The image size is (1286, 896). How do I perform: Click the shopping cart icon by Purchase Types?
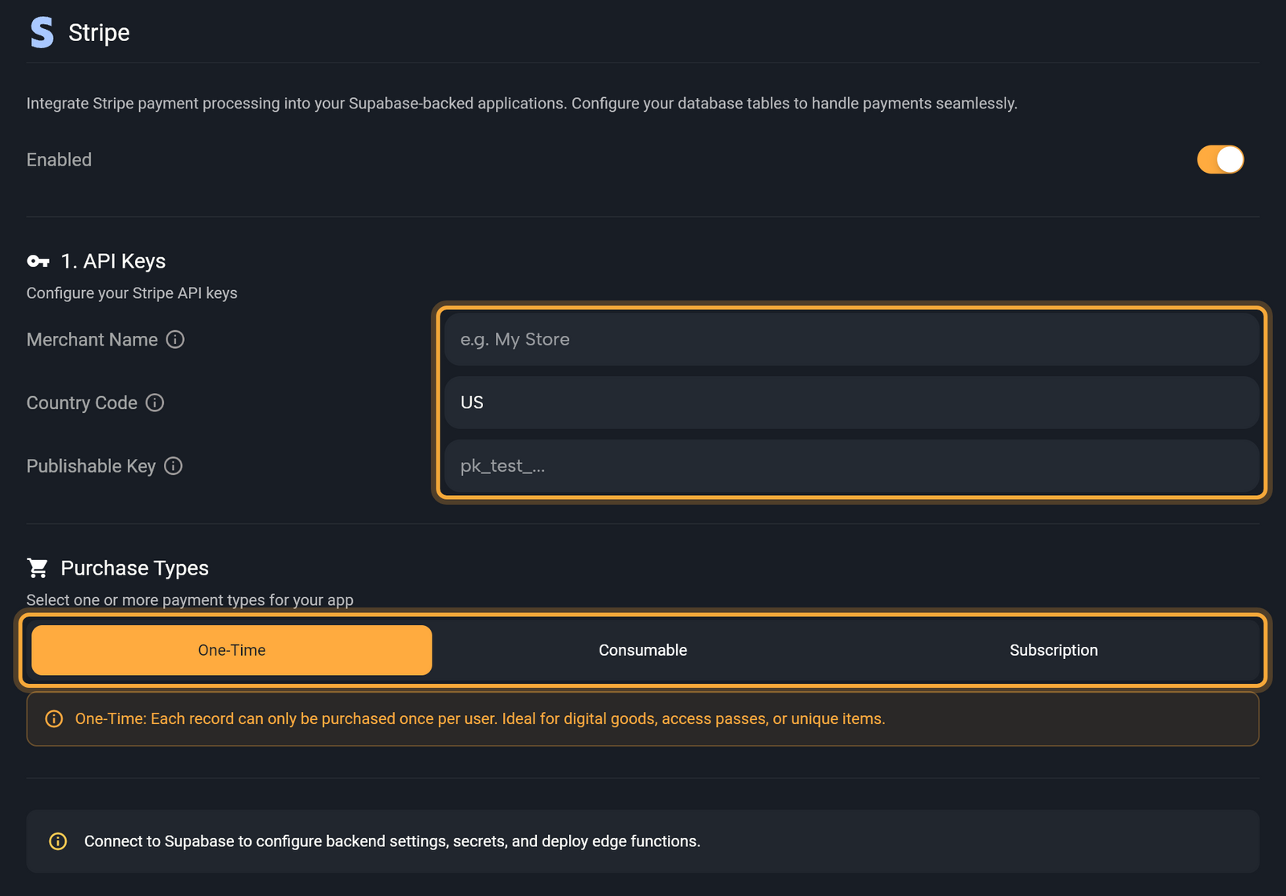coord(38,568)
